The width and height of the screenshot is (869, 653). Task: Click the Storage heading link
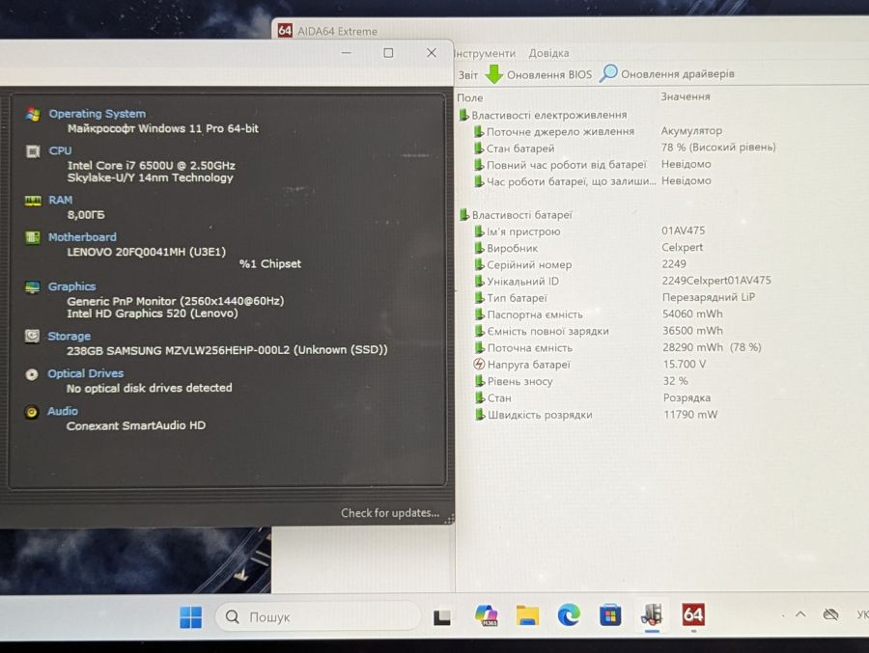[69, 337]
